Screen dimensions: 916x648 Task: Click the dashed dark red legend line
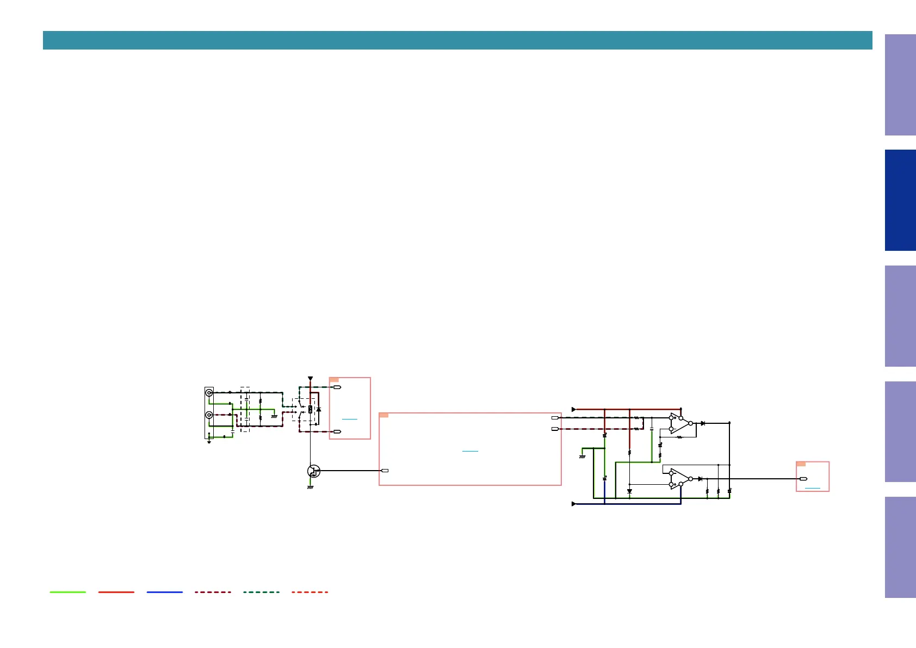pos(213,592)
